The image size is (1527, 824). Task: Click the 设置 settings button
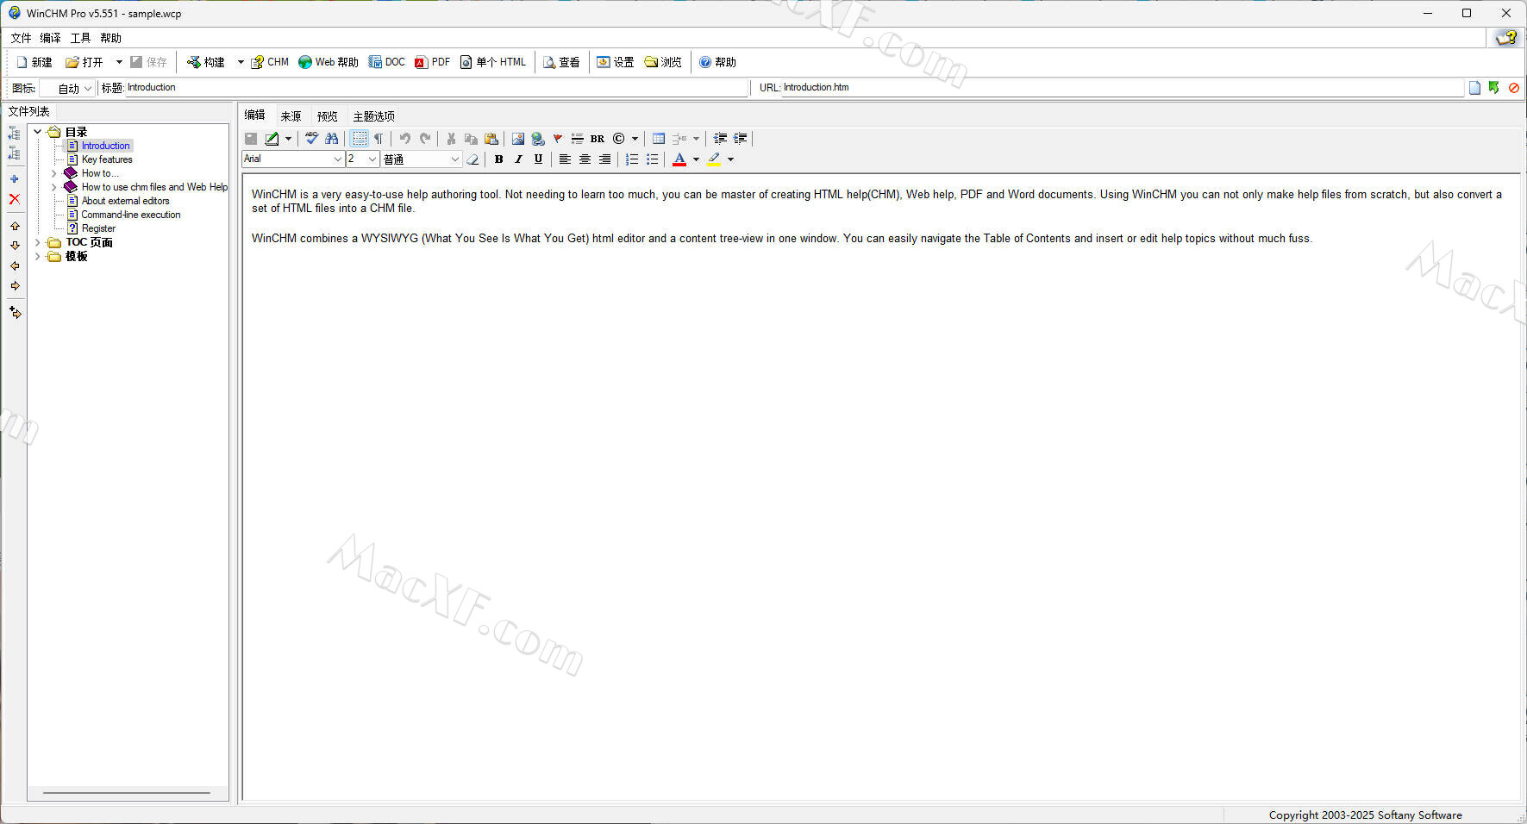click(616, 62)
